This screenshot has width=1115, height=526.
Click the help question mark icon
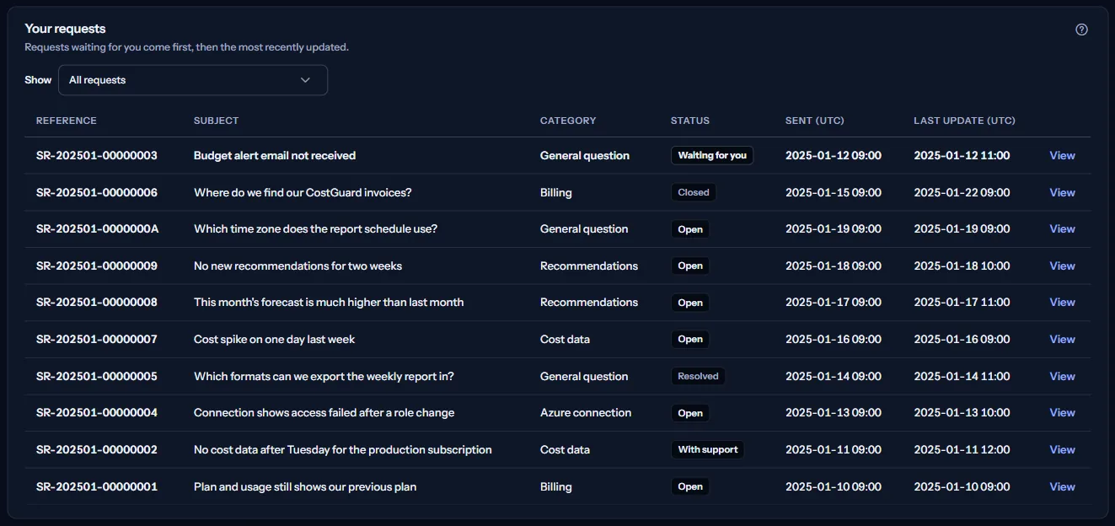pos(1082,30)
